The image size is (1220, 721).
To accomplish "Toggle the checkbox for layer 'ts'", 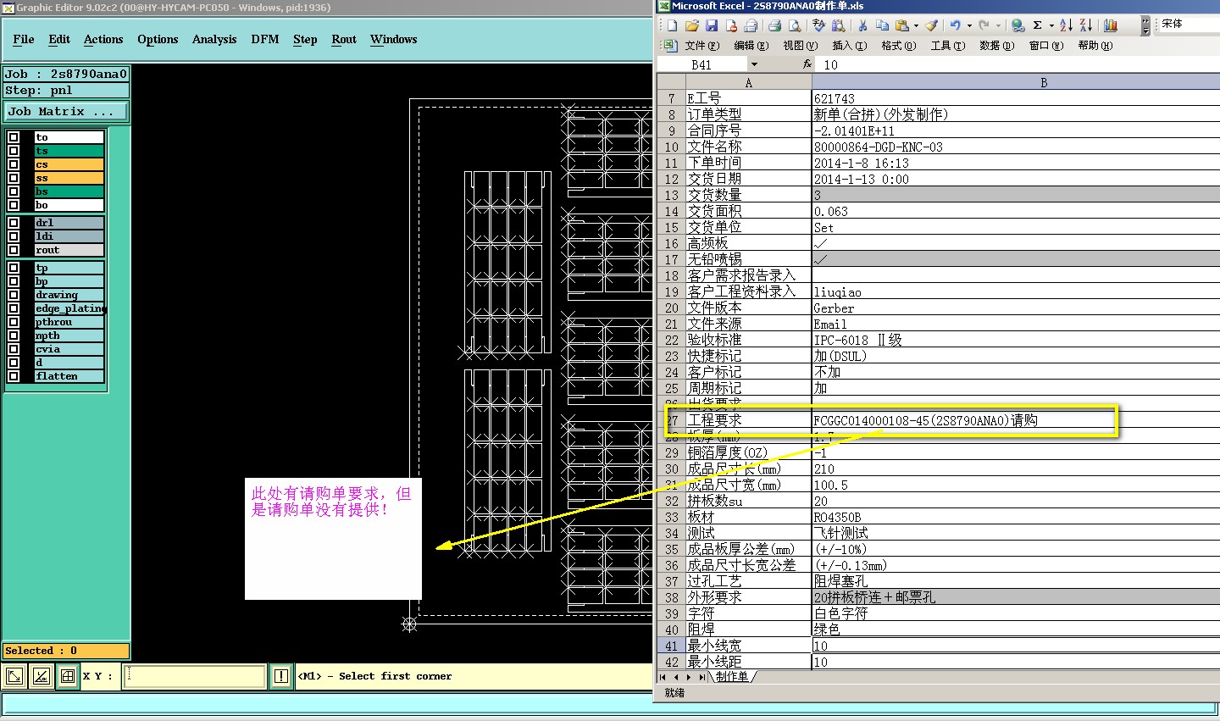I will click(14, 151).
